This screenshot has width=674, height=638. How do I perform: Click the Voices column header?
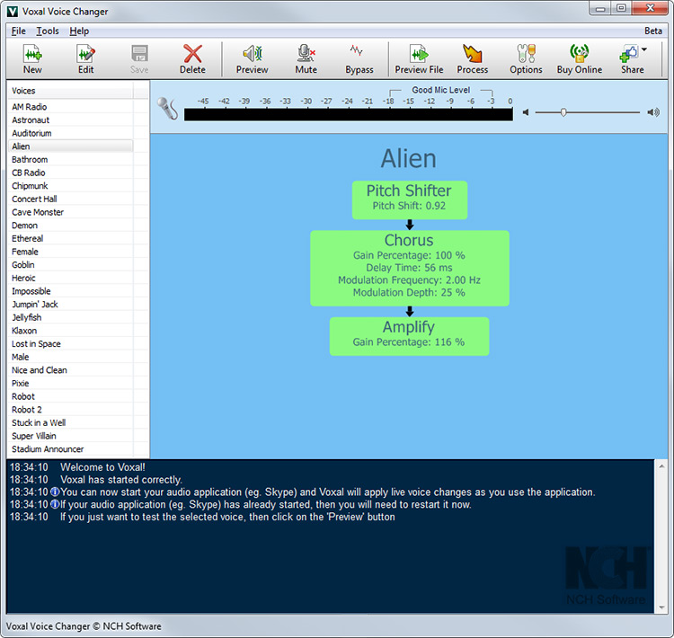tap(70, 91)
